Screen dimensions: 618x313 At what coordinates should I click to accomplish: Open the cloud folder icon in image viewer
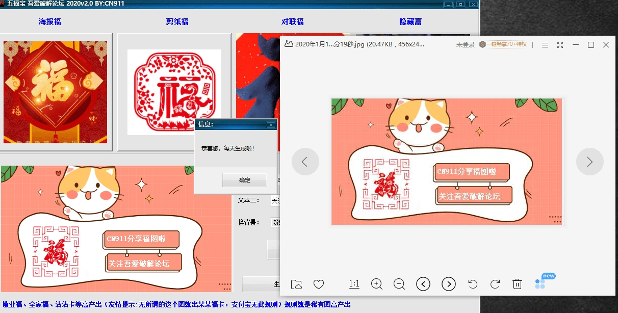click(x=296, y=284)
